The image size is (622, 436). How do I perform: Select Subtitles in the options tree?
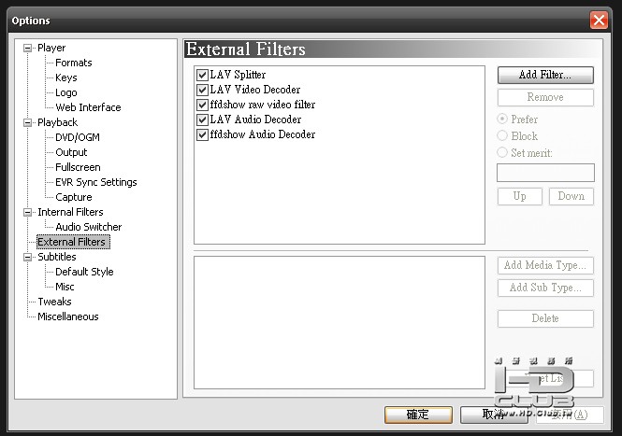click(57, 257)
